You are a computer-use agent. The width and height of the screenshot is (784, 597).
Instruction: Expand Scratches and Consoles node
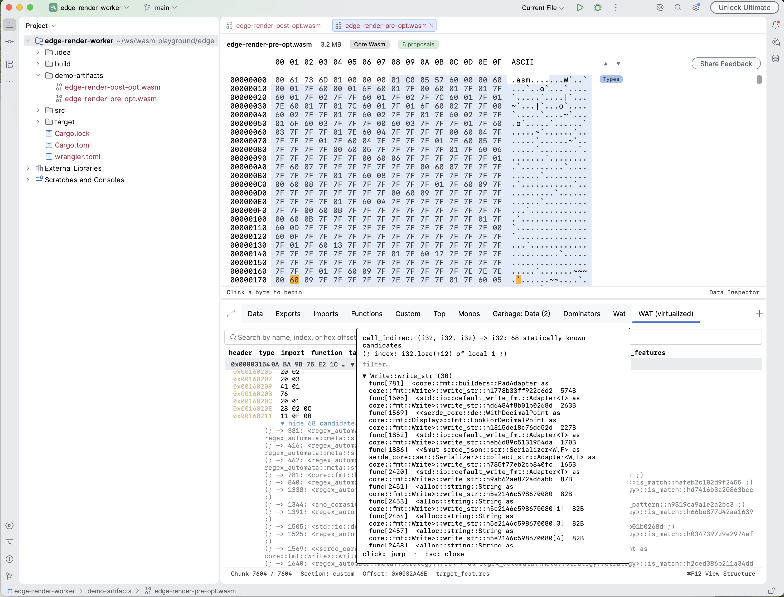[x=28, y=180]
